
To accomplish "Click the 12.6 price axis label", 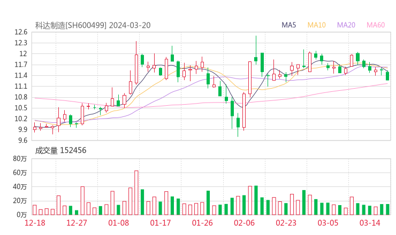I will pyautogui.click(x=21, y=32).
